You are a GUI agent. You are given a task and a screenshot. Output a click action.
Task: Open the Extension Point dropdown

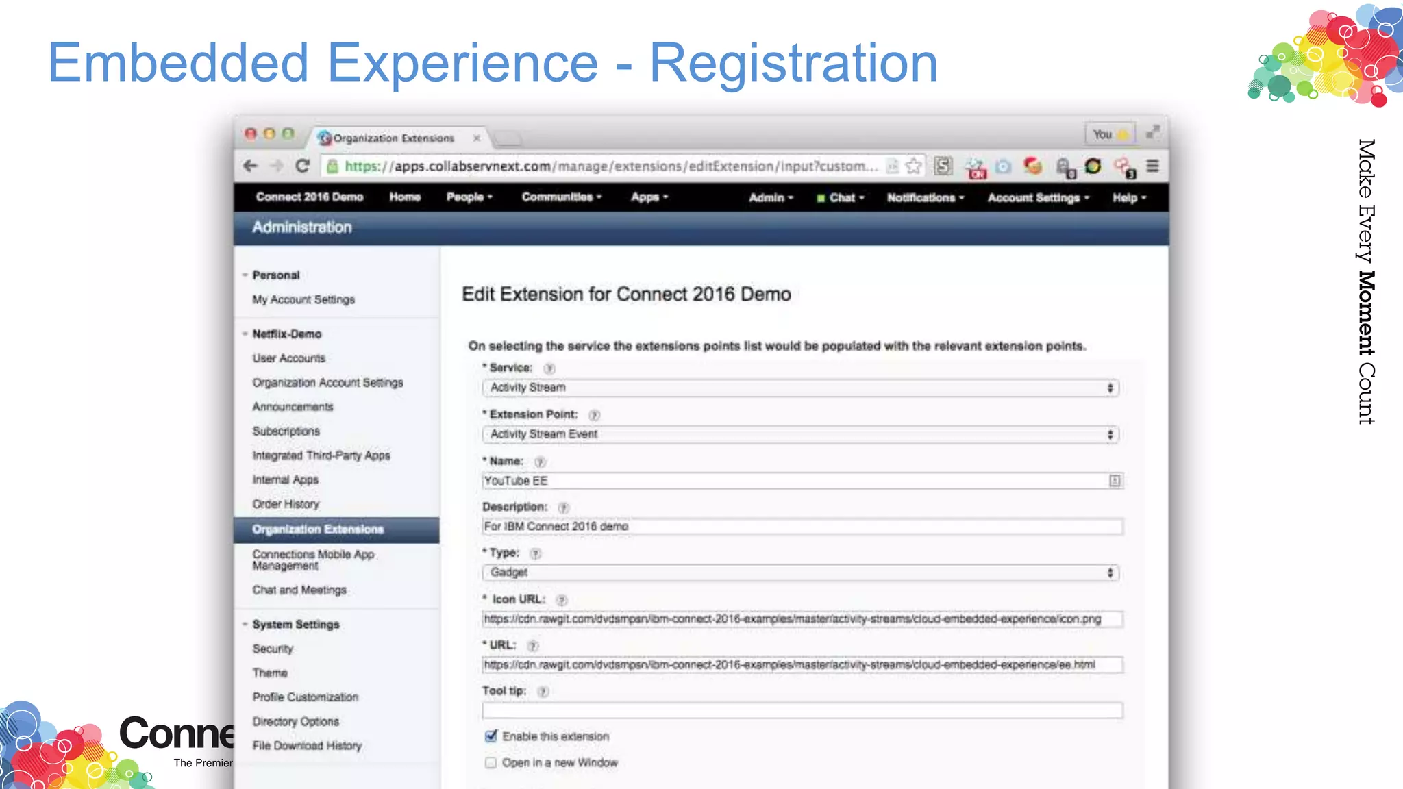click(800, 434)
